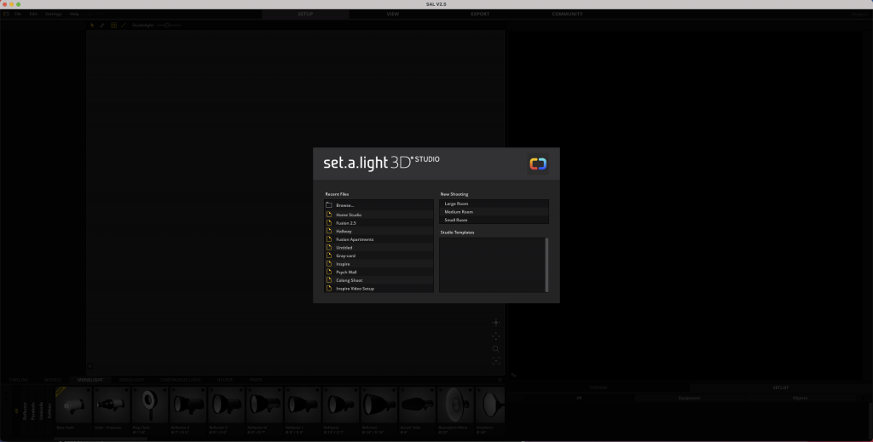
Task: Open the Hallway recent file
Action: 379,232
